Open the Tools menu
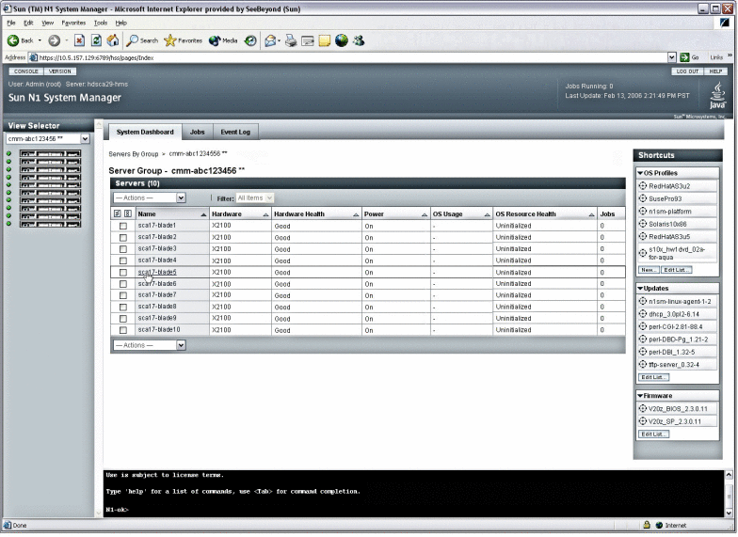This screenshot has width=738, height=537. pyautogui.click(x=100, y=23)
